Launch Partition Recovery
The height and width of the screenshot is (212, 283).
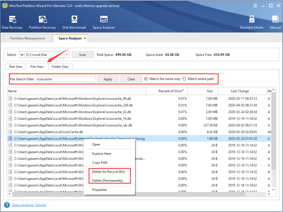(42, 22)
